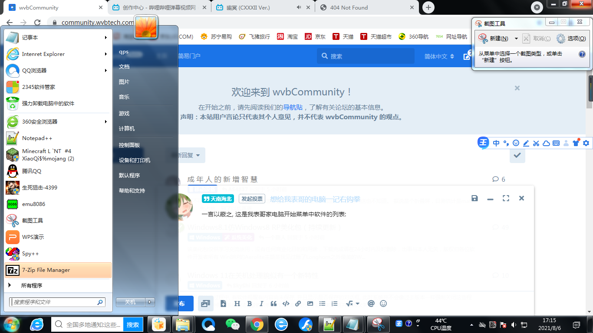Expand QQ浏览器 jump list arrow
Viewport: 593px width, 333px height.
(105, 71)
